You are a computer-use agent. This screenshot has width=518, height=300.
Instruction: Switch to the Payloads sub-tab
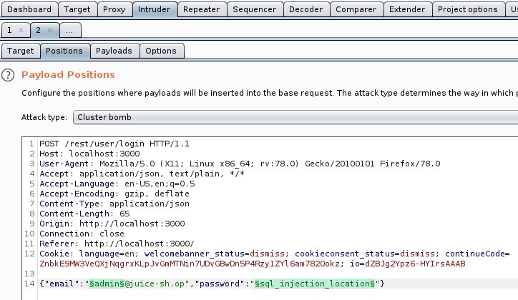[x=114, y=51]
